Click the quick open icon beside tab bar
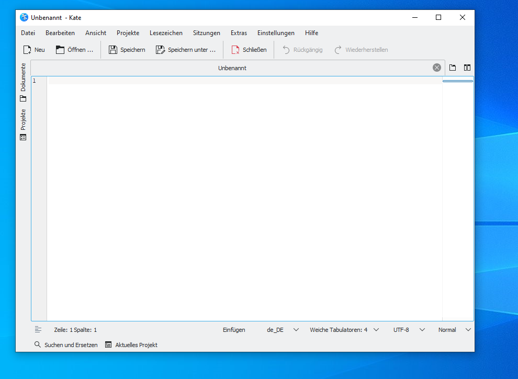The height and width of the screenshot is (379, 518). tap(453, 68)
